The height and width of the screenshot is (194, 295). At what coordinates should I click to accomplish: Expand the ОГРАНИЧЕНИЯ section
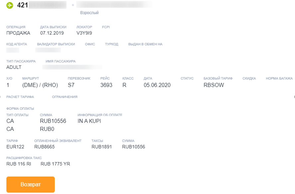pyautogui.click(x=65, y=97)
